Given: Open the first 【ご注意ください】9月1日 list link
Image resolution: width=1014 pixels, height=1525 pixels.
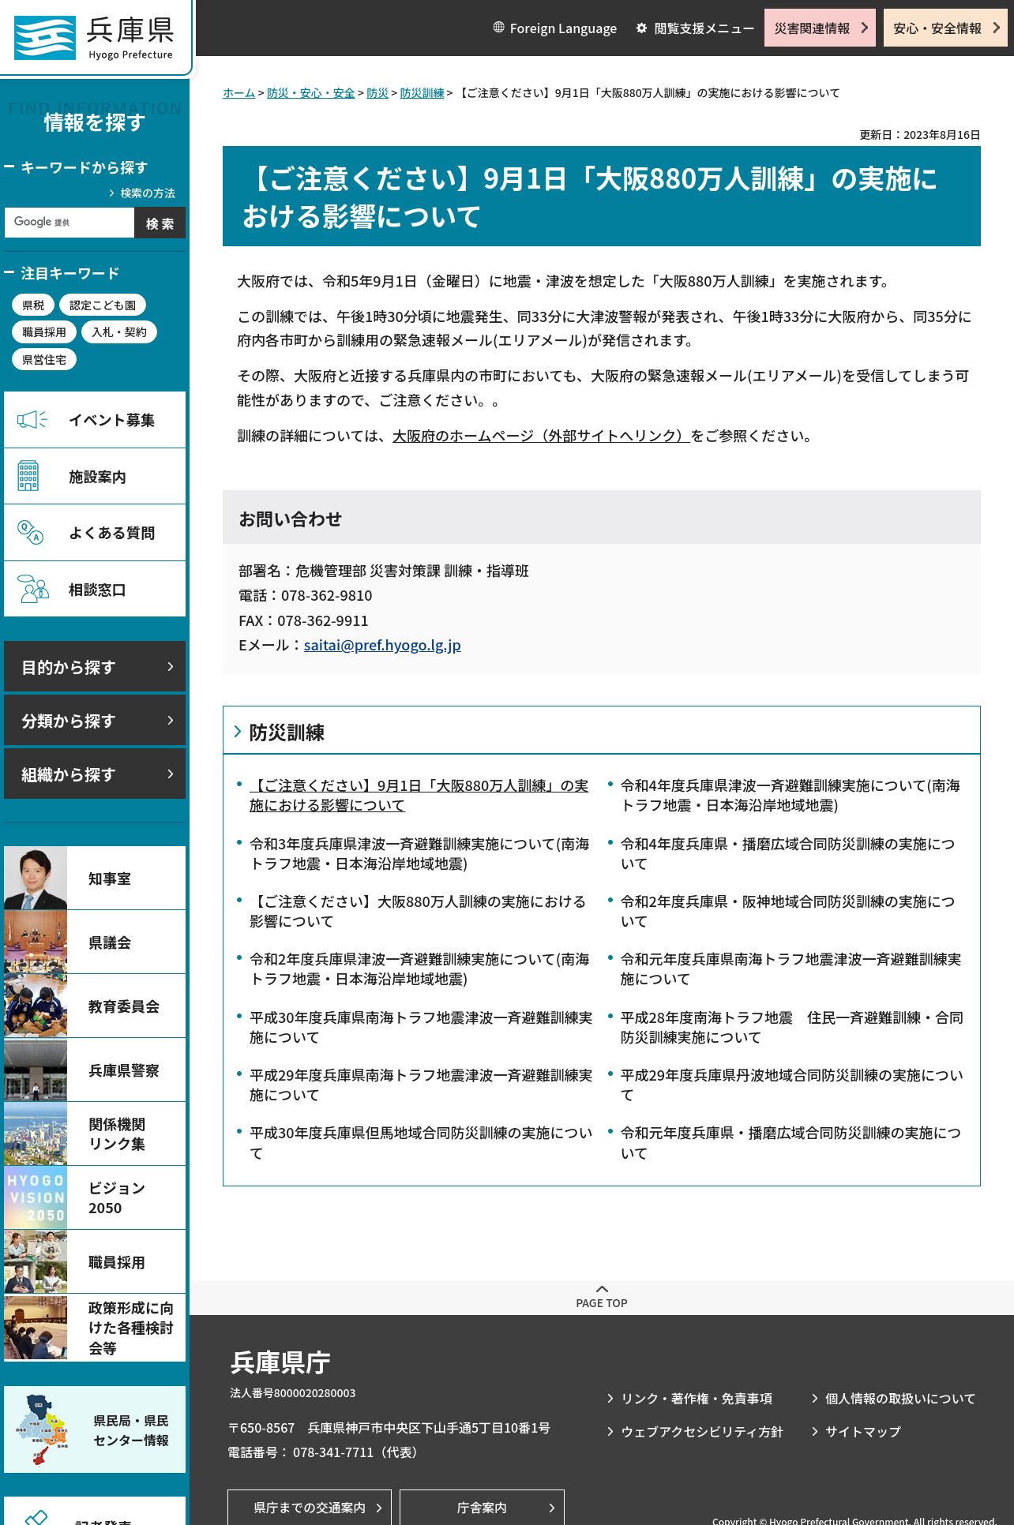Looking at the screenshot, I should point(419,795).
